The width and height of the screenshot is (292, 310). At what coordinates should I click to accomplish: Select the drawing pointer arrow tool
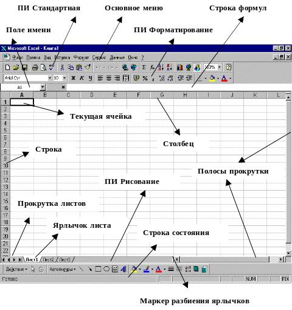(x=33, y=269)
